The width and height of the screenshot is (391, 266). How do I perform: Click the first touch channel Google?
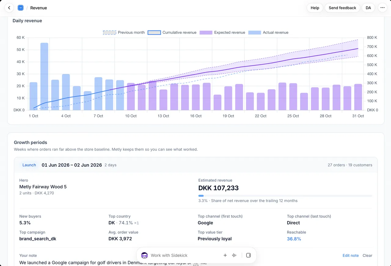coord(205,223)
